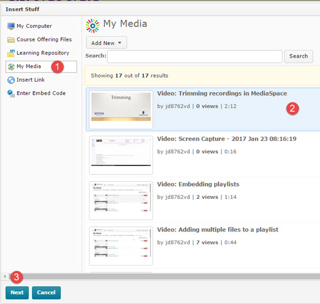Image resolution: width=320 pixels, height=304 pixels.
Task: Select Learning Repository option in sidebar
Action: pos(43,53)
